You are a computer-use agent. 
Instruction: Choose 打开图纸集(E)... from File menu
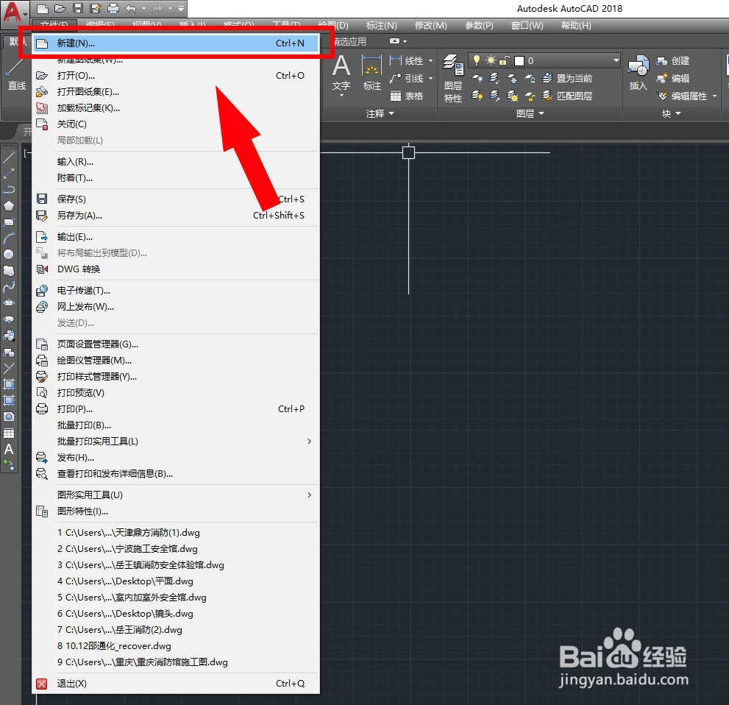pos(177,91)
